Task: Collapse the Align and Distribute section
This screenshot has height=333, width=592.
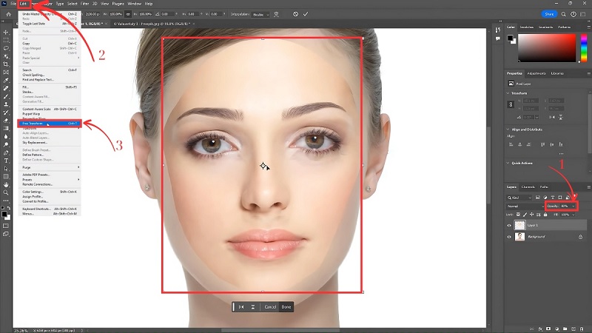Action: [x=508, y=129]
